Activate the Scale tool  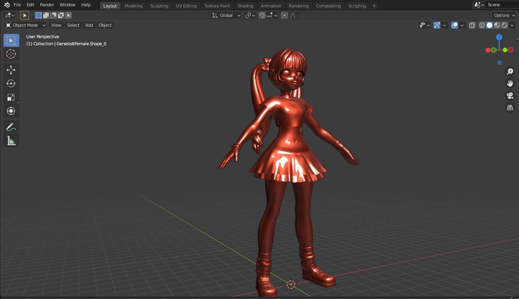[x=11, y=97]
